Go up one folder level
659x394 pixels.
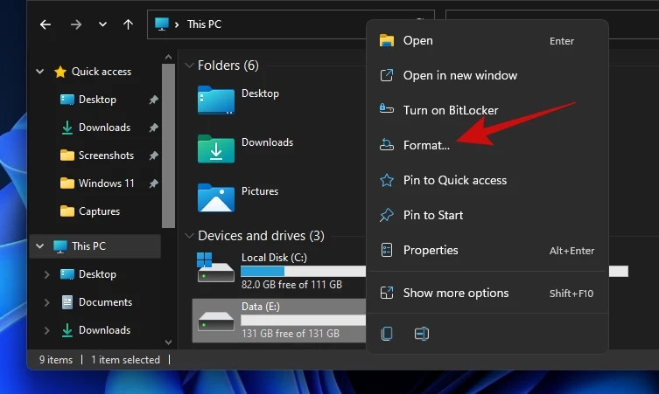(128, 24)
